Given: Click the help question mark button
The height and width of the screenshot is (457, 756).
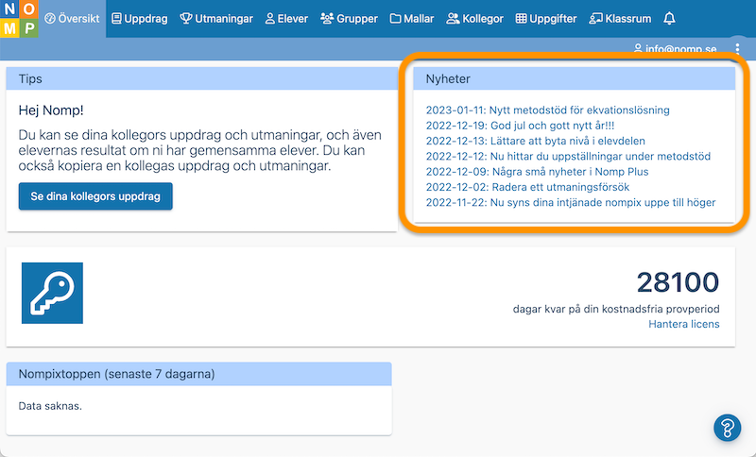Looking at the screenshot, I should tap(727, 428).
